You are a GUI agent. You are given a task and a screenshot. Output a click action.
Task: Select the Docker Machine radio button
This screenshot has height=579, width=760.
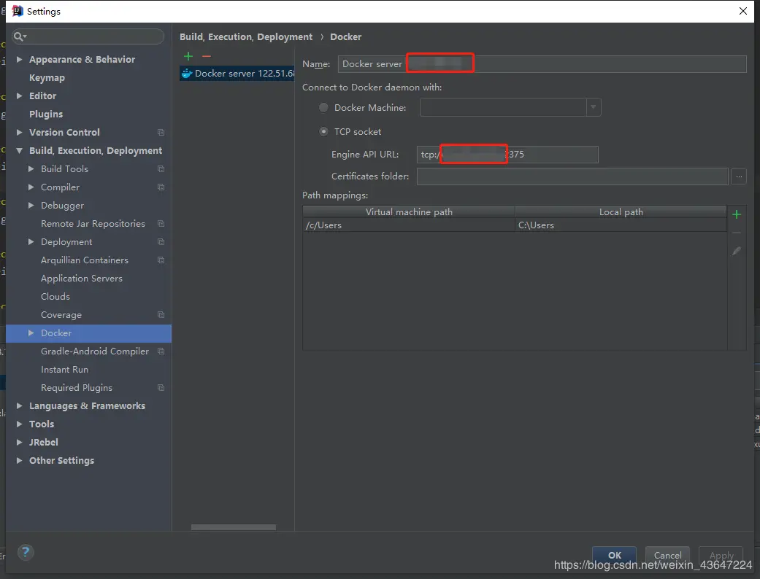[x=323, y=107]
